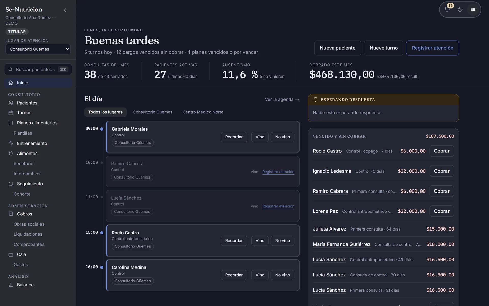Click Cobrar for Ignacio Ledesma
This screenshot has height=306, width=489.
tap(442, 171)
